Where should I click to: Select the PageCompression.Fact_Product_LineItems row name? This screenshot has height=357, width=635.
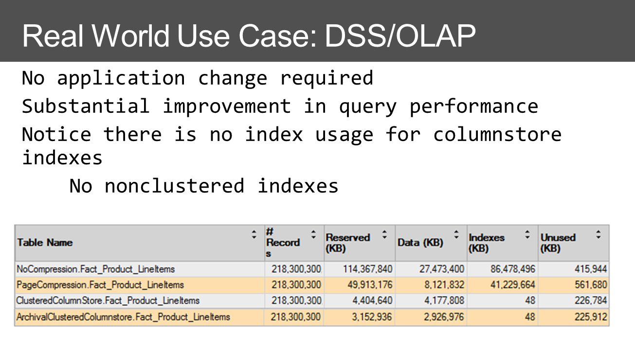100,285
